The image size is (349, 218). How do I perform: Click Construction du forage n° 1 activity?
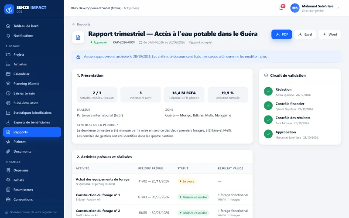(98, 195)
